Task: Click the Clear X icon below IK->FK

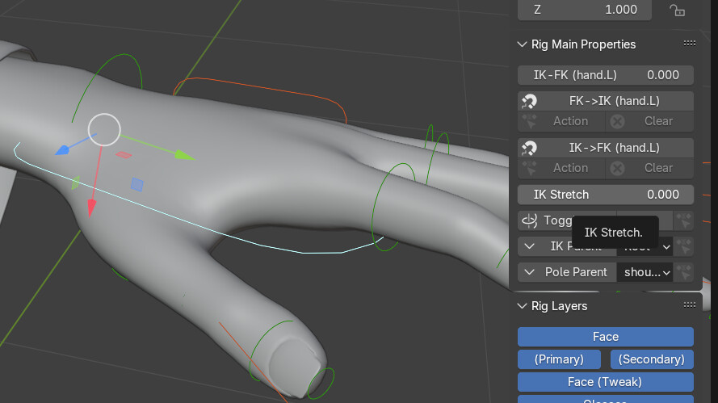Action: 617,168
